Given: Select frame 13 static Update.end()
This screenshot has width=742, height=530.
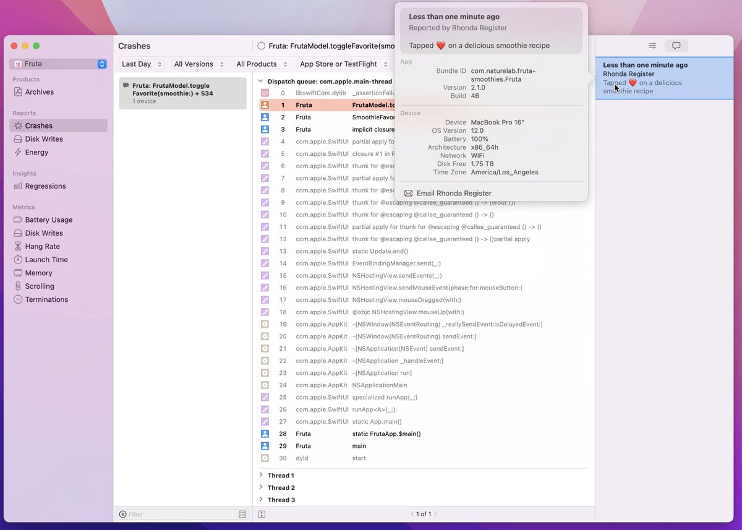Looking at the screenshot, I should [424, 251].
